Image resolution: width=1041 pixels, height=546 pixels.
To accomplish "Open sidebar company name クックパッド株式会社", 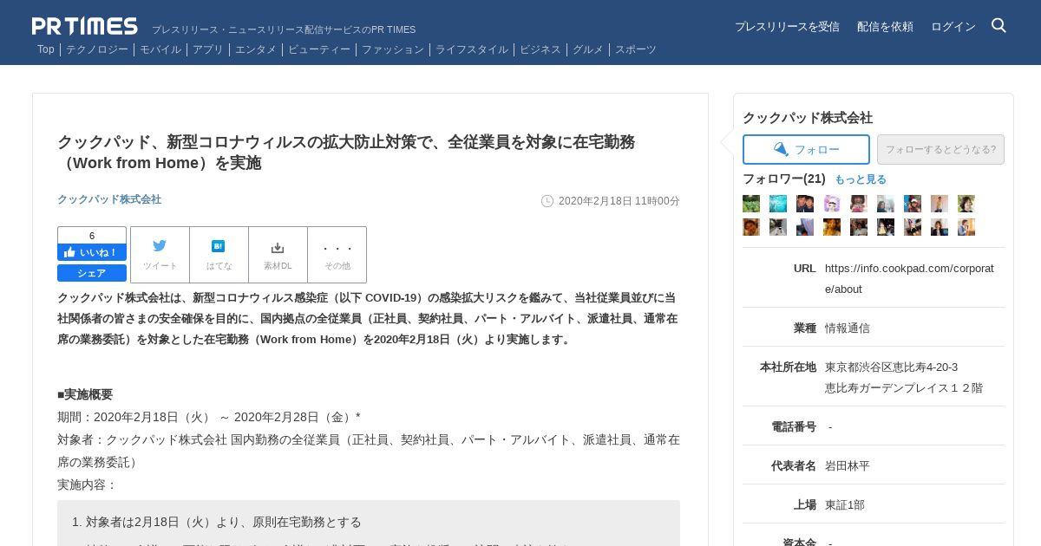I will tap(808, 118).
